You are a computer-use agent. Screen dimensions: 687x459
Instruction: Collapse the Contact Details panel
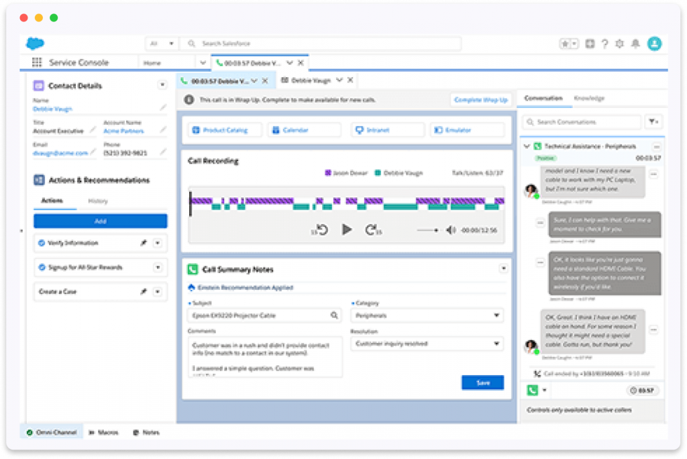[x=162, y=85]
